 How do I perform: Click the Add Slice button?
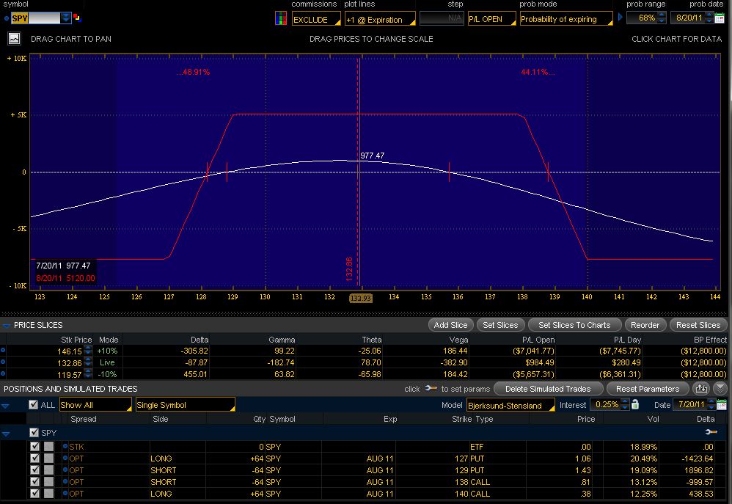[x=450, y=325]
